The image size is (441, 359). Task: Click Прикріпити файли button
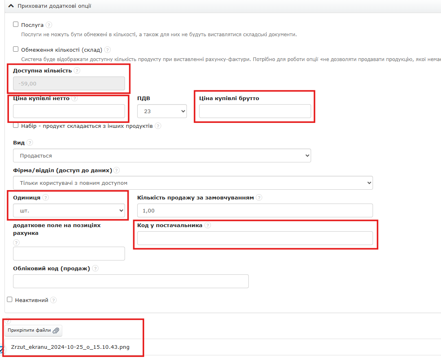pyautogui.click(x=33, y=330)
